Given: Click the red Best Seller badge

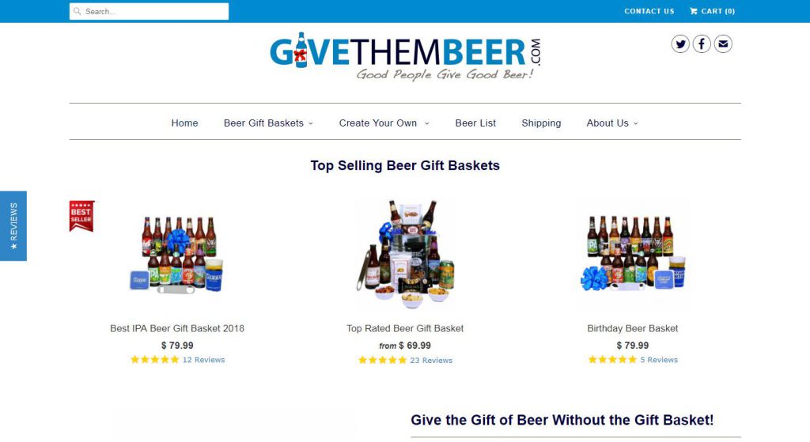Looking at the screenshot, I should pyautogui.click(x=81, y=216).
